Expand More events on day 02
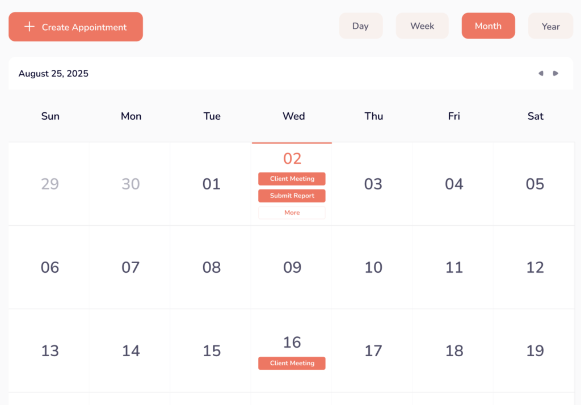Viewport: 581px width, 405px height. (292, 213)
